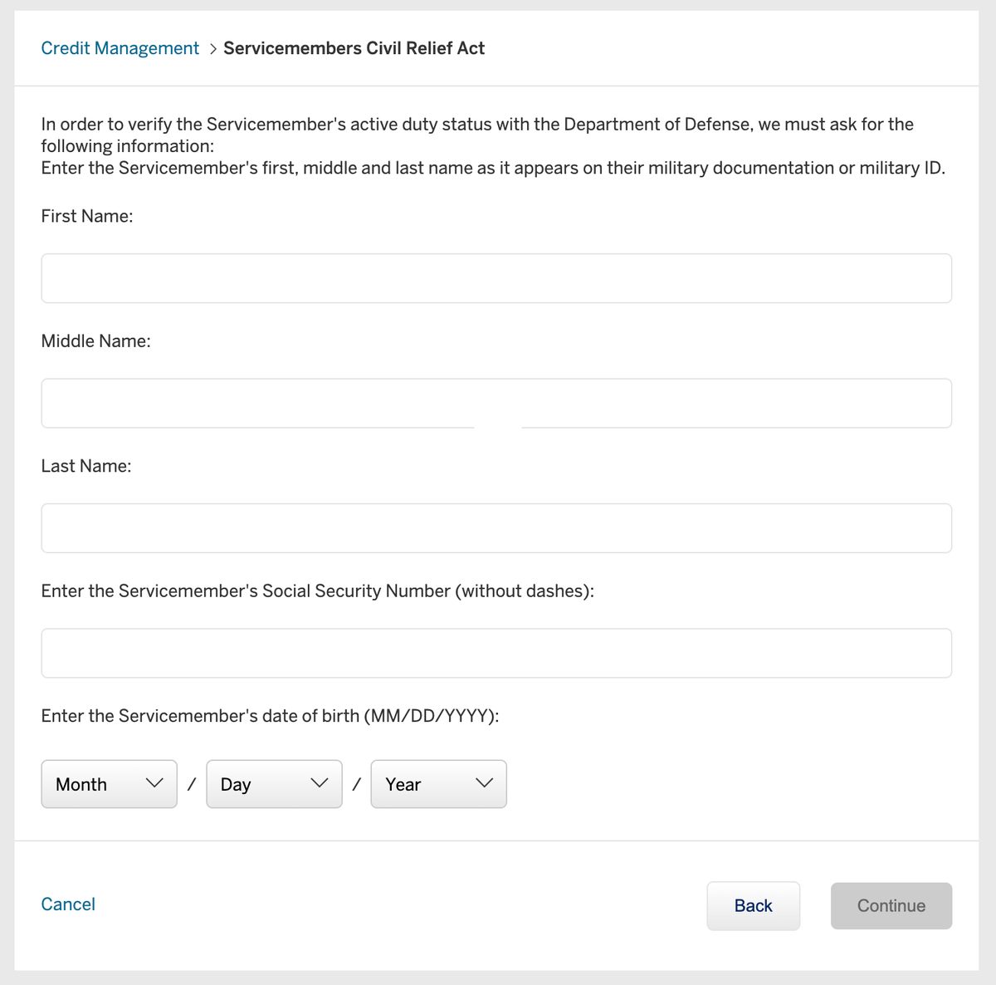Click the verification instructions paragraph
The image size is (996, 985).
[476, 145]
